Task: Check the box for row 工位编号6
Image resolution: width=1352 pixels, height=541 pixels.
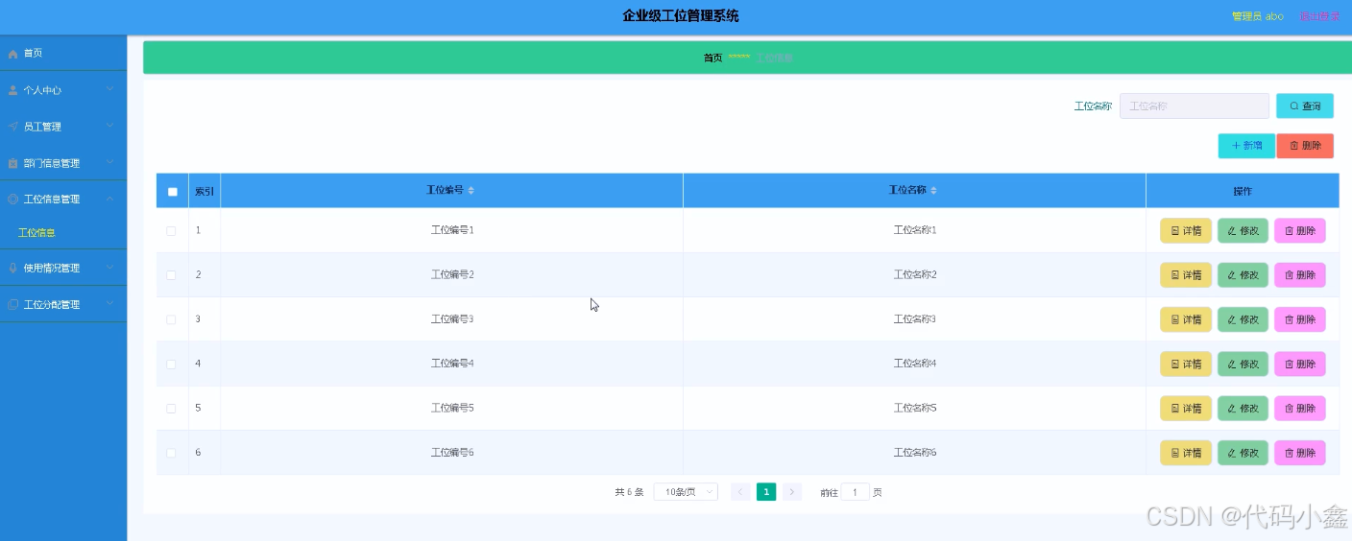Action: coord(171,453)
